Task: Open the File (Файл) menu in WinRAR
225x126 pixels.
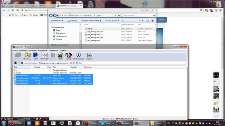Action: (15, 50)
